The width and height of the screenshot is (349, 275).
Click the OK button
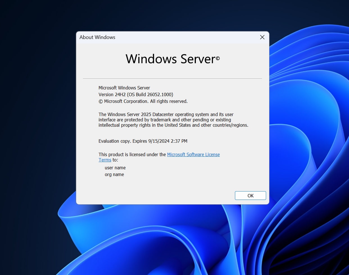point(250,196)
